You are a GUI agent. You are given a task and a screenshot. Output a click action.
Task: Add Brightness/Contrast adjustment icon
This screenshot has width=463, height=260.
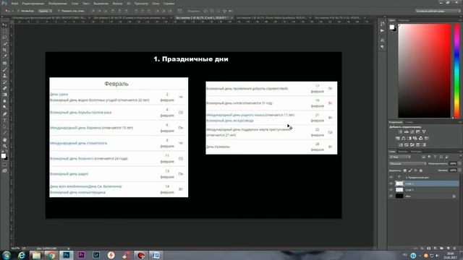pos(400,131)
